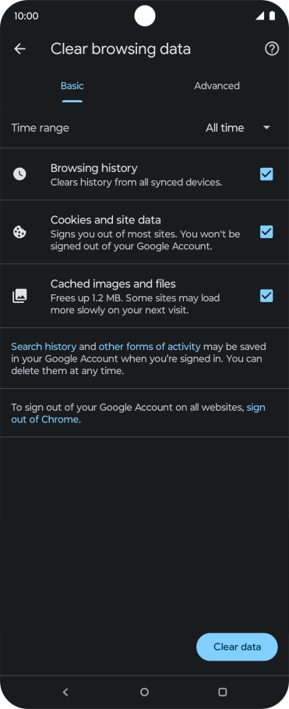The width and height of the screenshot is (289, 709).
Task: Expand the Time range dropdown arrow
Action: tap(266, 128)
